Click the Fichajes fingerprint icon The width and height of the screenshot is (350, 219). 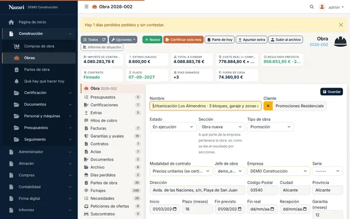[86, 190]
